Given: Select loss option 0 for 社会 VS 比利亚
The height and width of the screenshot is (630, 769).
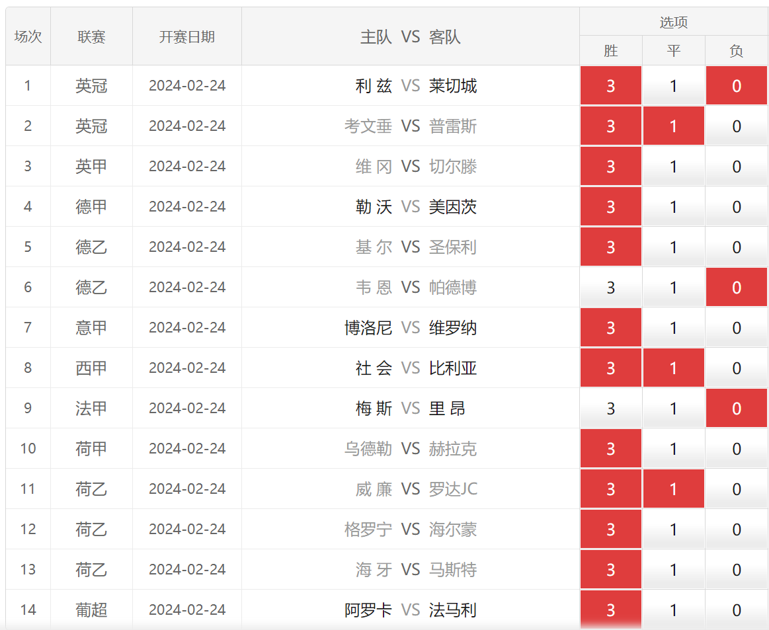Looking at the screenshot, I should tap(736, 368).
